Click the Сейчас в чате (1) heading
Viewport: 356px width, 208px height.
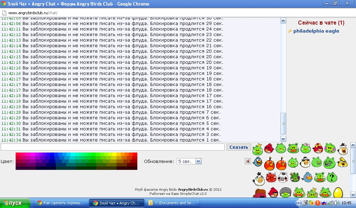(321, 23)
